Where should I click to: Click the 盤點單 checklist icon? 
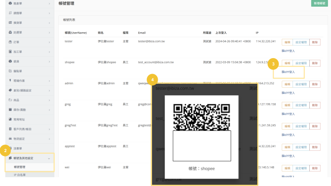[x=10, y=71]
